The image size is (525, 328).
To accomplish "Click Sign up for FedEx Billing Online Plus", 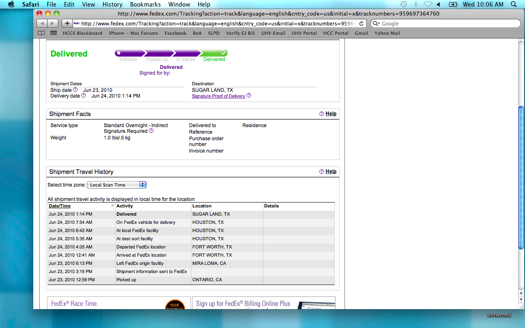I will coord(264,303).
